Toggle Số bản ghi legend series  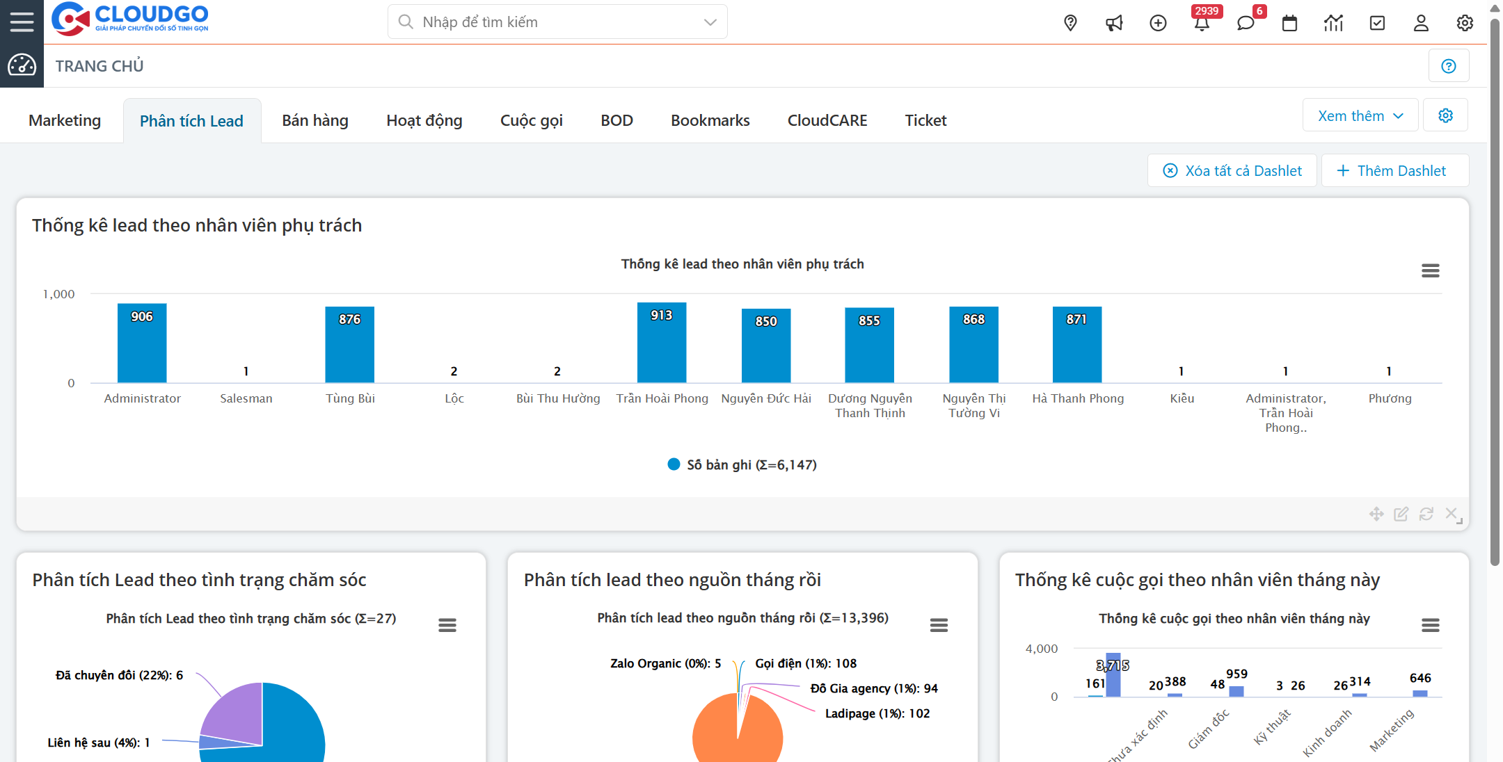tap(742, 464)
